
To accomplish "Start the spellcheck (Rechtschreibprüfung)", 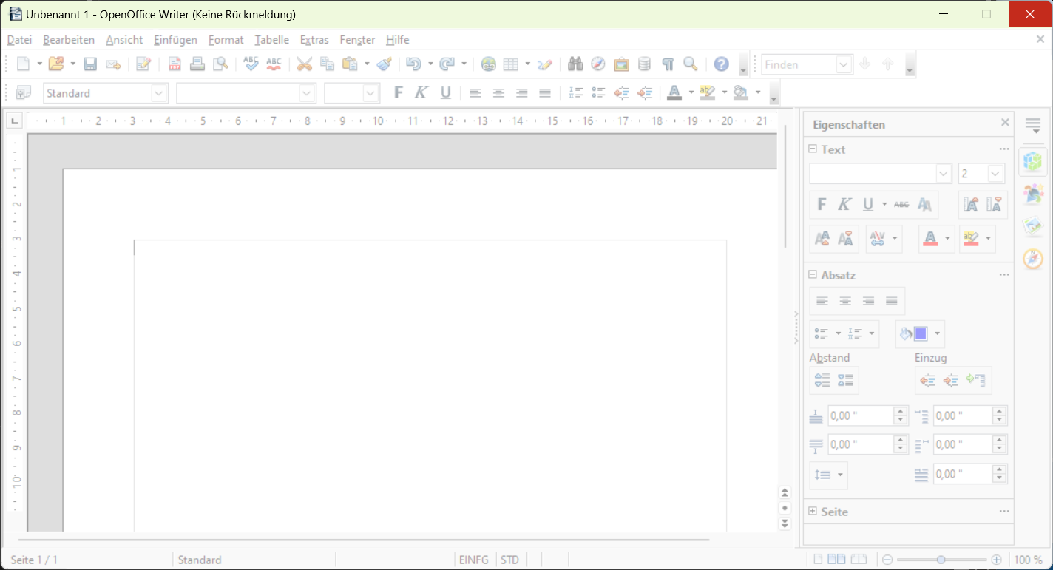I will (251, 64).
